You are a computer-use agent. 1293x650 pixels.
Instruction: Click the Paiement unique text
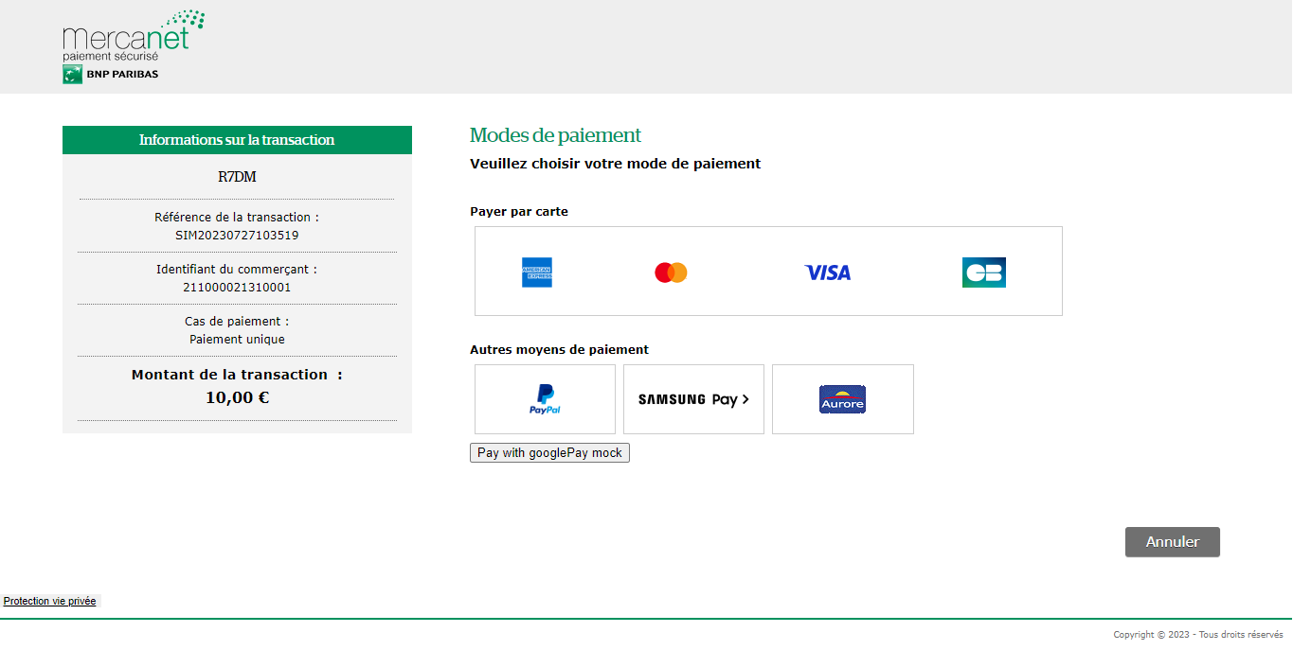[237, 339]
